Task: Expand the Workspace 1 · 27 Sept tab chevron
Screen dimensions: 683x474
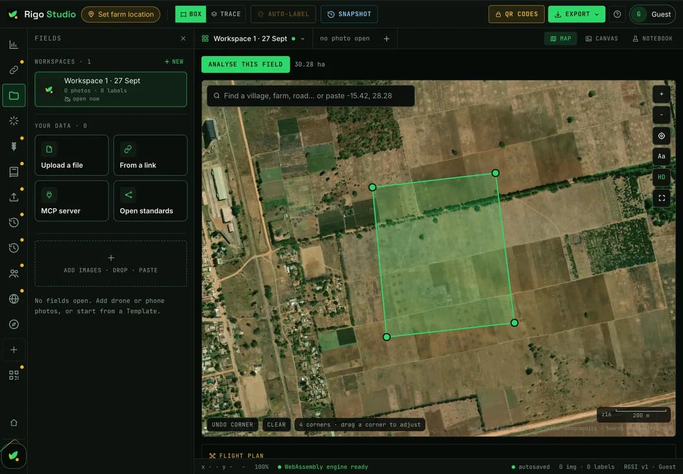Action: (303, 39)
